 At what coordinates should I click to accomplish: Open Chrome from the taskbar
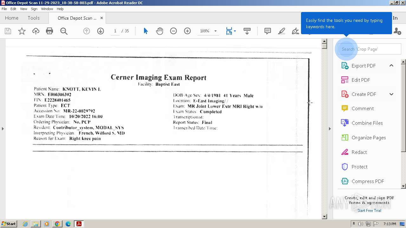57,224
